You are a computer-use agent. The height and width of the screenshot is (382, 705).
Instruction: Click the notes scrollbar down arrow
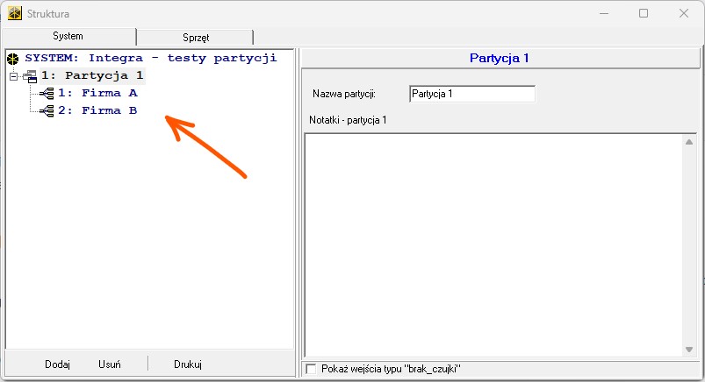click(691, 350)
